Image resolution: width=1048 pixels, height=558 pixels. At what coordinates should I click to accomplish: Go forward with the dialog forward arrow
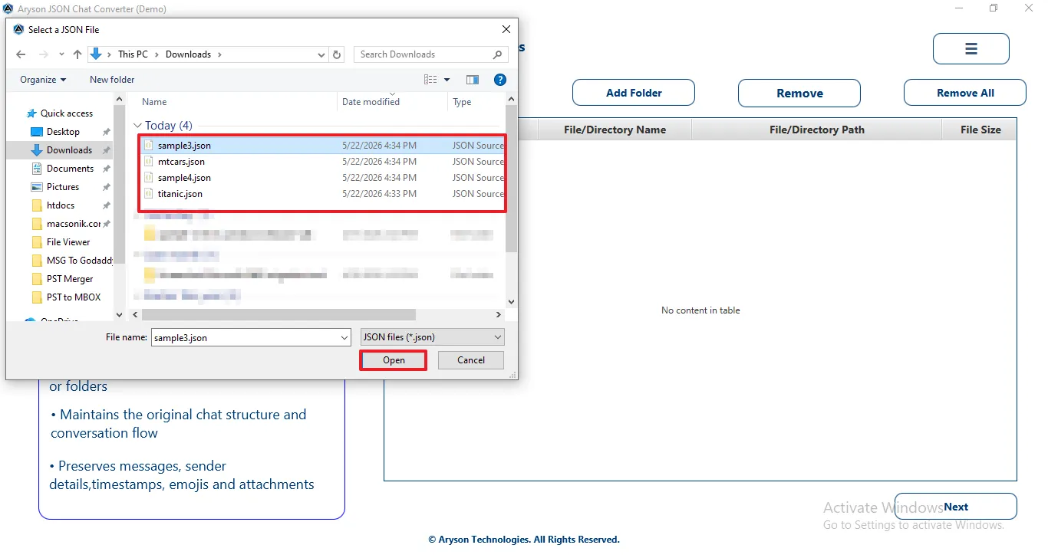(44, 54)
